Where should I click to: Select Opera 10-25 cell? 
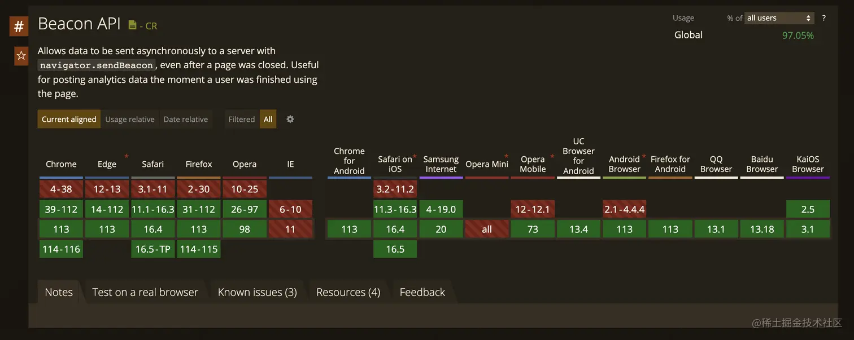(245, 189)
